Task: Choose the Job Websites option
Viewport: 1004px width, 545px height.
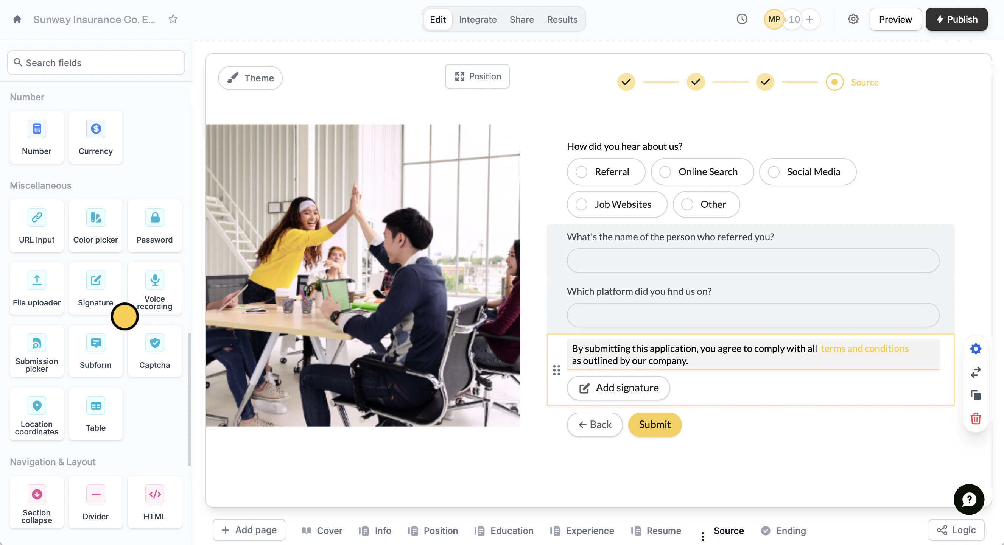Action: pos(581,204)
